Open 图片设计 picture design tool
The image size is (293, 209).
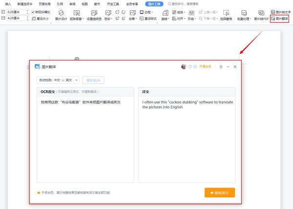click(60, 15)
